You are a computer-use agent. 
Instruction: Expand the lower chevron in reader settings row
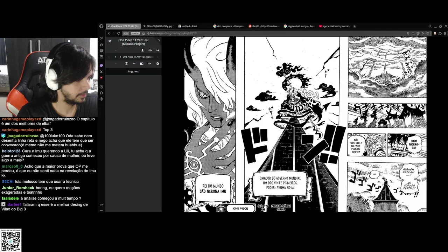coord(115,64)
